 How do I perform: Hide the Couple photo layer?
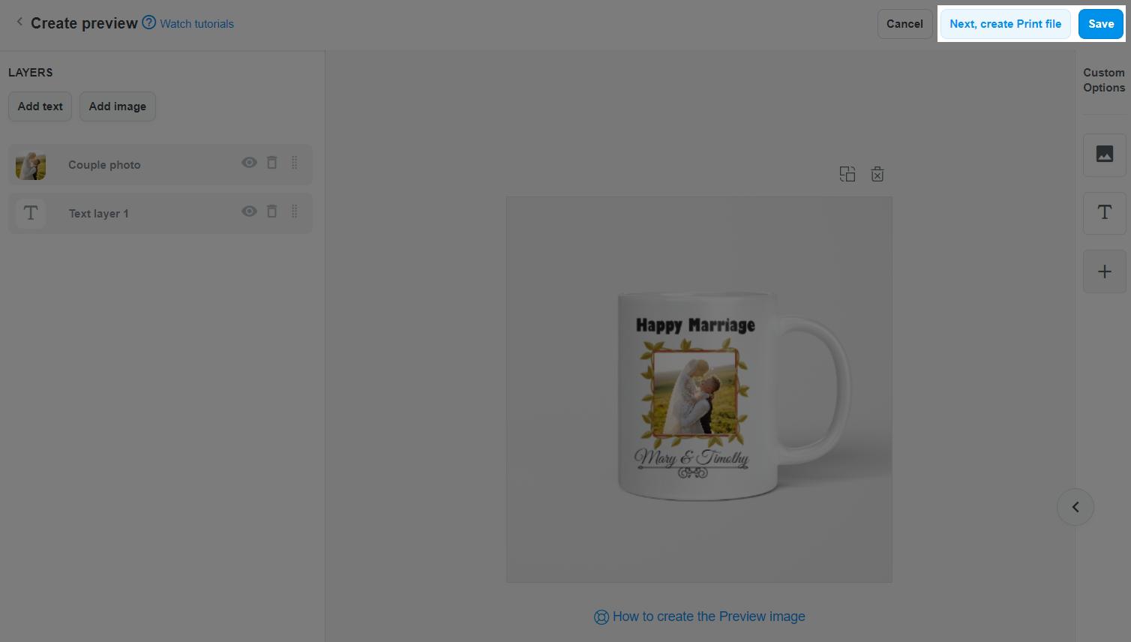coord(249,163)
